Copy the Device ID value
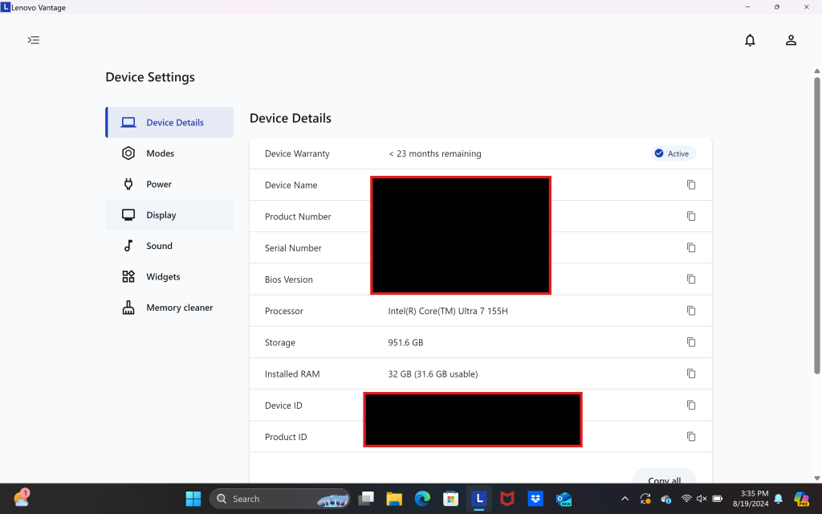The height and width of the screenshot is (514, 822). pyautogui.click(x=691, y=405)
